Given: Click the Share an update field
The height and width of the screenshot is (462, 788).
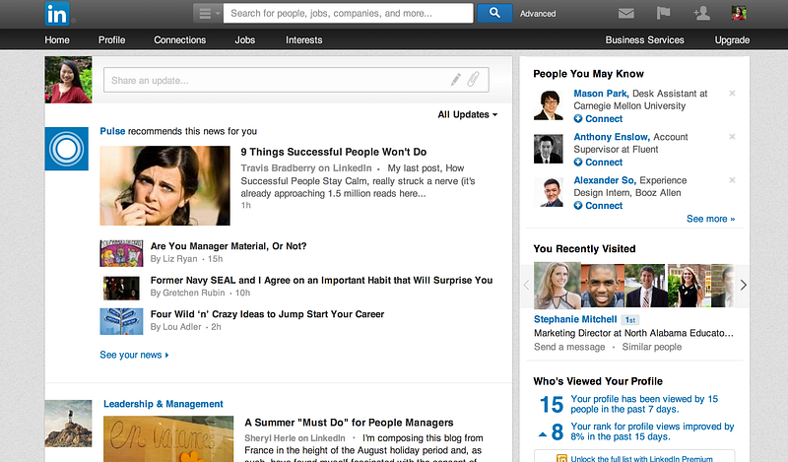Looking at the screenshot, I should [296, 80].
